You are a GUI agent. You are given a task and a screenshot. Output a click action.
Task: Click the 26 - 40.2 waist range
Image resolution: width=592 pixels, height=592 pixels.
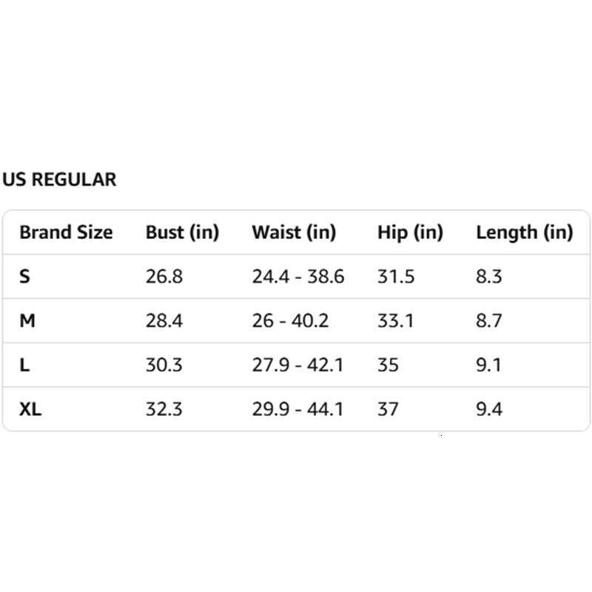[x=290, y=320]
